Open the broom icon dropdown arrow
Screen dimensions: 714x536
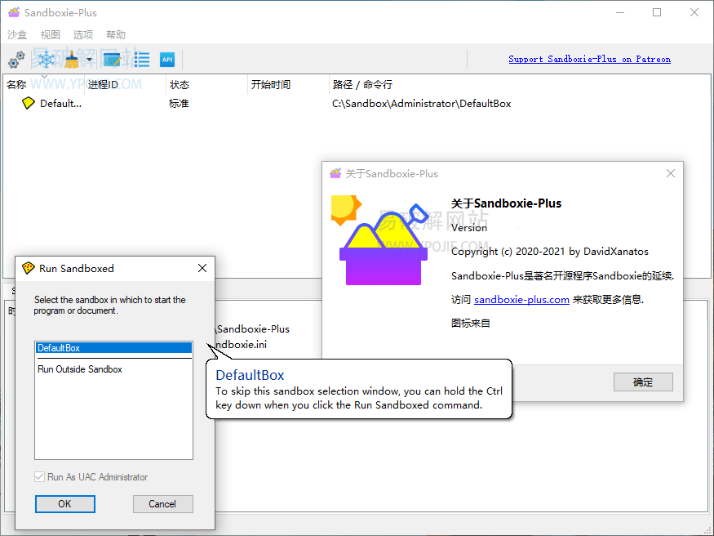pos(89,60)
